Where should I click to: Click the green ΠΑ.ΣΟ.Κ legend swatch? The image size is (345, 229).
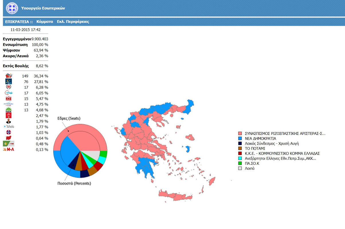240,163
